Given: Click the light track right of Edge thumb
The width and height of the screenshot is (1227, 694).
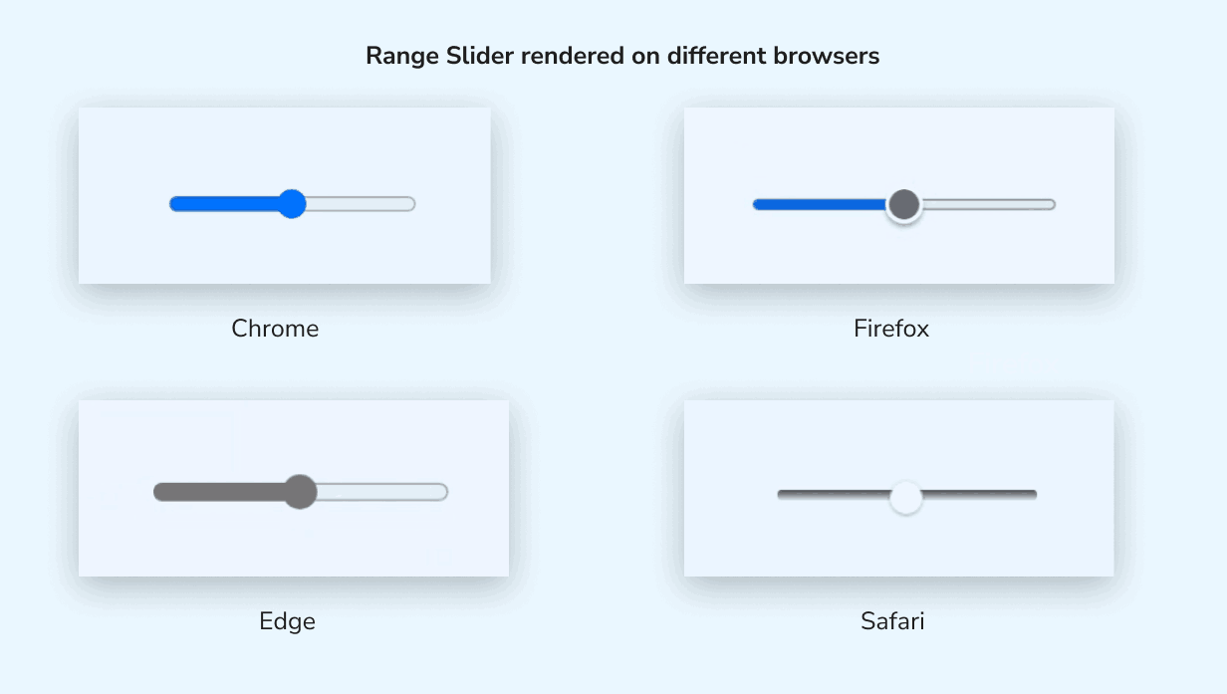Looking at the screenshot, I should [383, 491].
